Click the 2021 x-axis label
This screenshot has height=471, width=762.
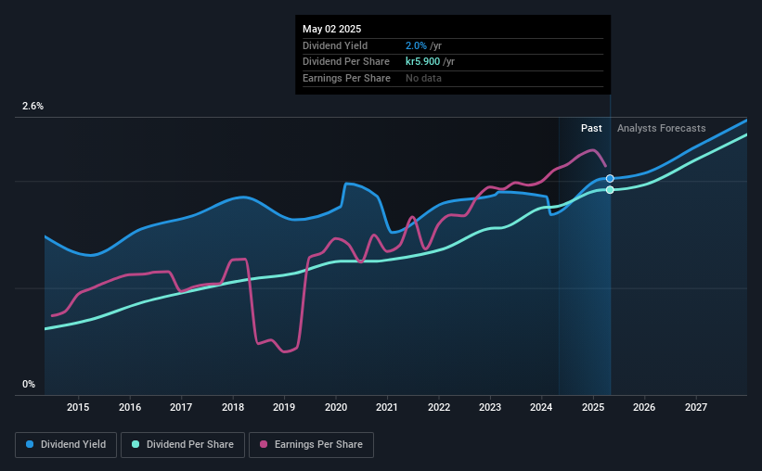[x=387, y=407]
